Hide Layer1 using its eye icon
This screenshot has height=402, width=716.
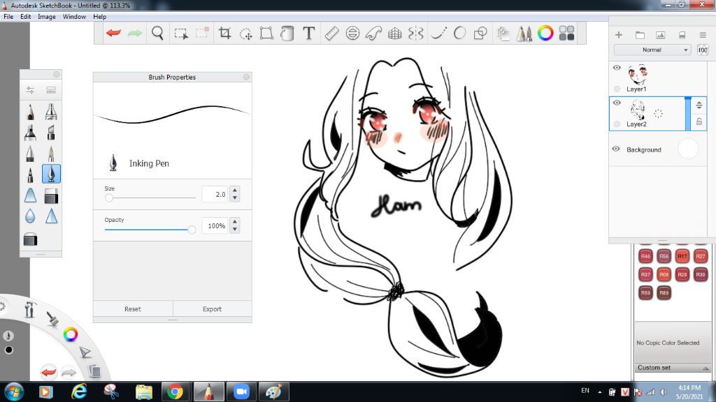(617, 68)
